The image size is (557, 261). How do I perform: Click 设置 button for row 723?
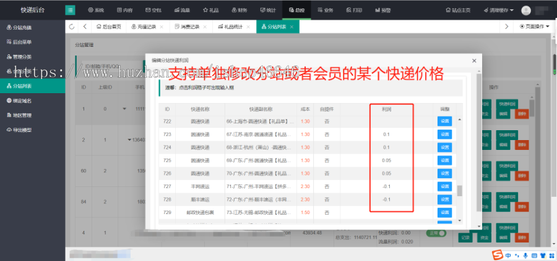point(444,135)
